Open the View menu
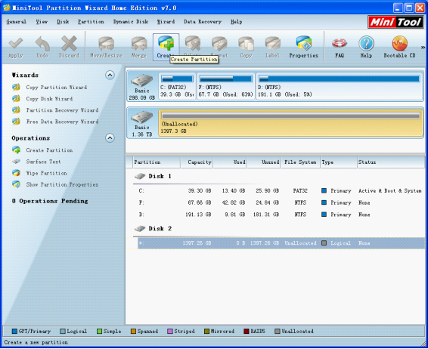Image resolution: width=428 pixels, height=349 pixels. click(x=42, y=22)
